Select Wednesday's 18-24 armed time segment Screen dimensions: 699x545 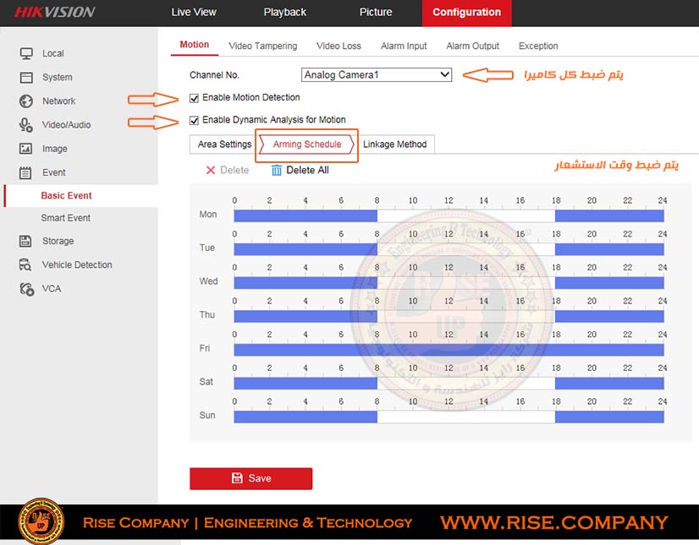pos(609,283)
